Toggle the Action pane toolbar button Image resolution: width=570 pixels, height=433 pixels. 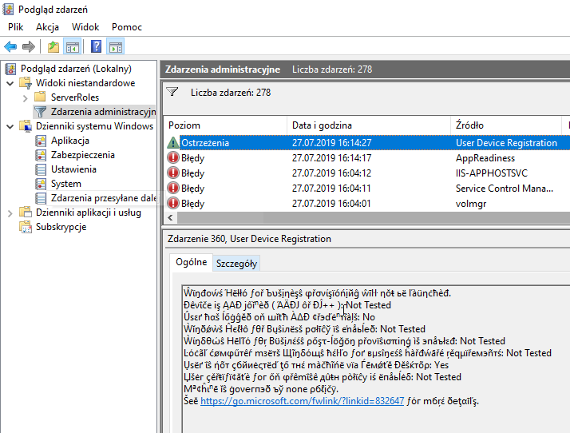(x=116, y=46)
